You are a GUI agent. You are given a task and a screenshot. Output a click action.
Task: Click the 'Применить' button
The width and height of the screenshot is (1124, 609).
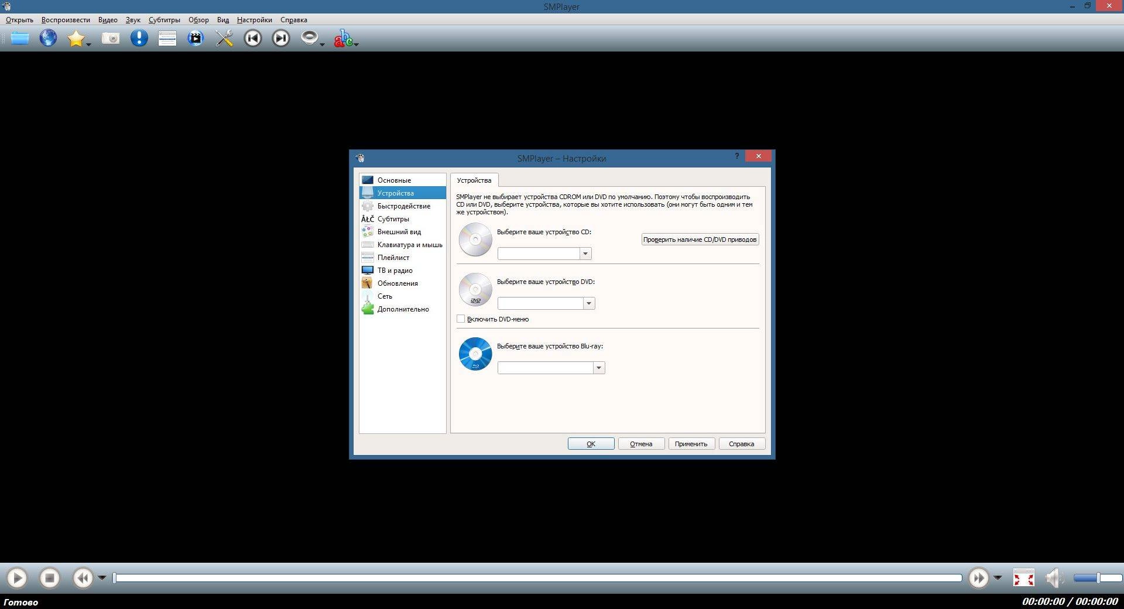coord(691,444)
